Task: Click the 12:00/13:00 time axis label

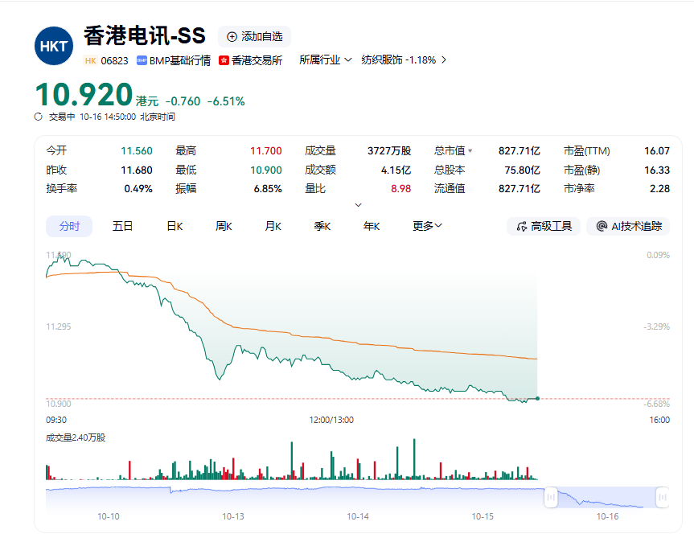Action: pos(331,421)
